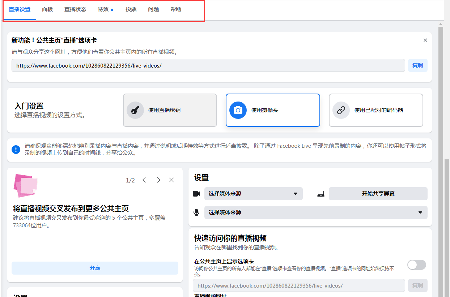The width and height of the screenshot is (450, 297).
Task: Click the top live_videos URL field
Action: click(208, 65)
